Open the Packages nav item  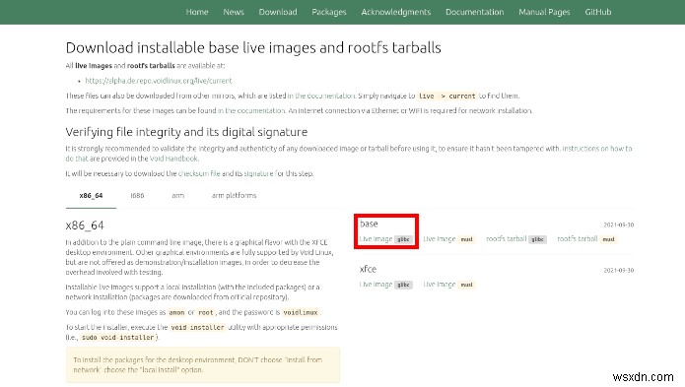329,12
